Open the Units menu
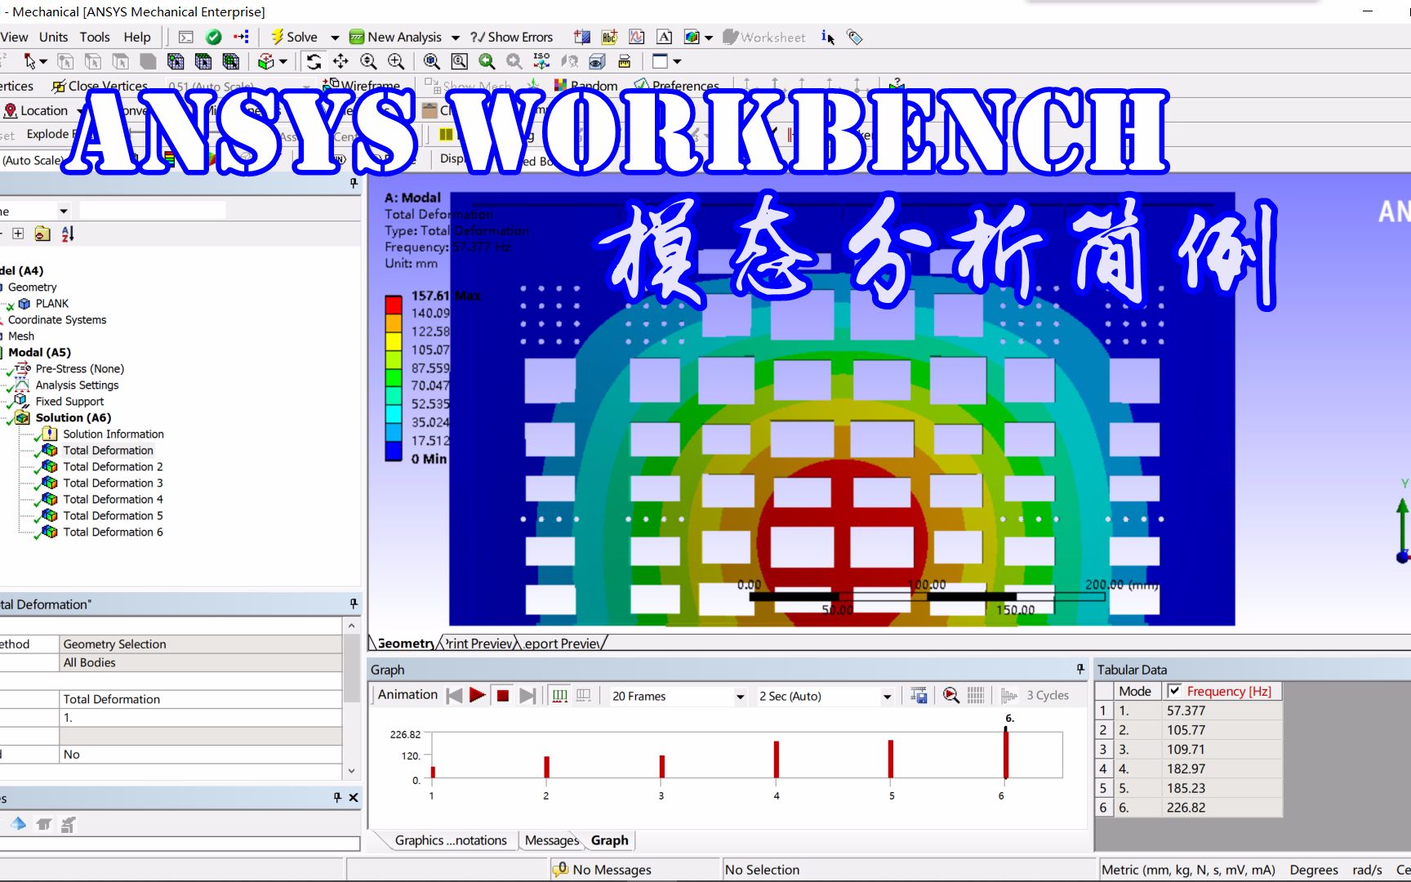The height and width of the screenshot is (882, 1411). click(x=54, y=37)
